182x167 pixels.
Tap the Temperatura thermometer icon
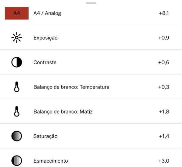[17, 87]
